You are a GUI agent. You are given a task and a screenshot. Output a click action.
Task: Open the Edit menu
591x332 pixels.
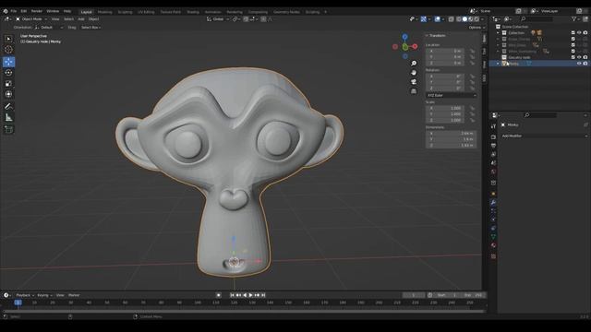[24, 11]
